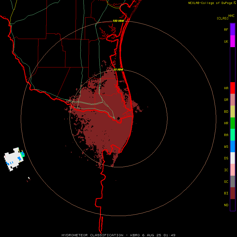Image resolution: width=237 pixels, height=237 pixels.
Task: Click the black radar site dot
Action: coord(118,118)
